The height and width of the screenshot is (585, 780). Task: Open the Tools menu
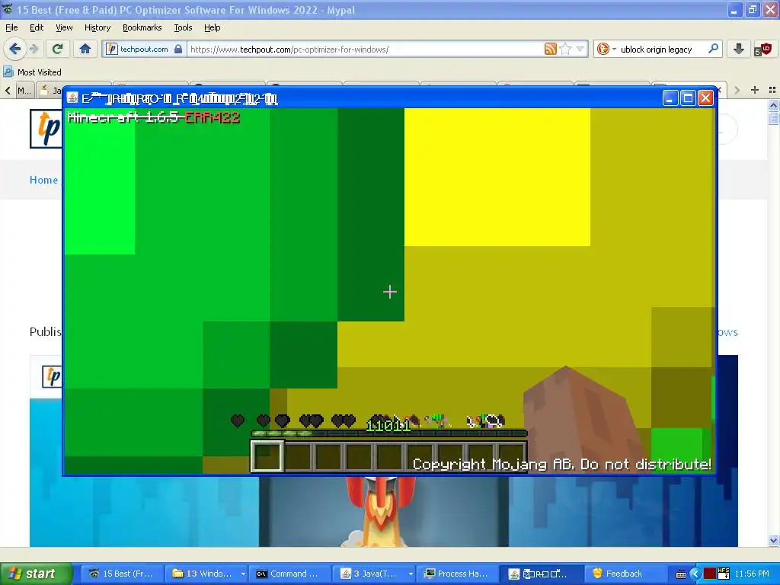(x=183, y=27)
